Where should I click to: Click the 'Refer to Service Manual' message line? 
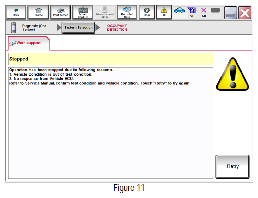click(100, 83)
